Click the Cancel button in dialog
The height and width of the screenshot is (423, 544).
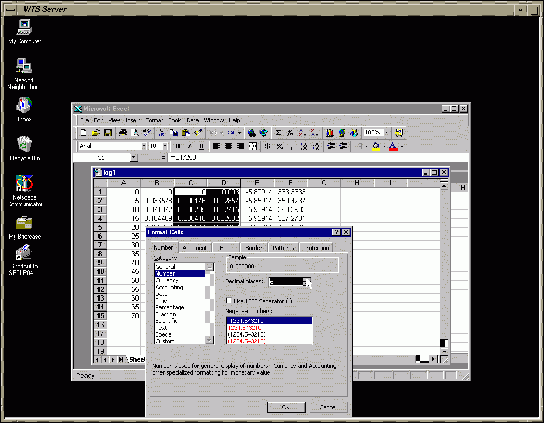click(x=328, y=407)
